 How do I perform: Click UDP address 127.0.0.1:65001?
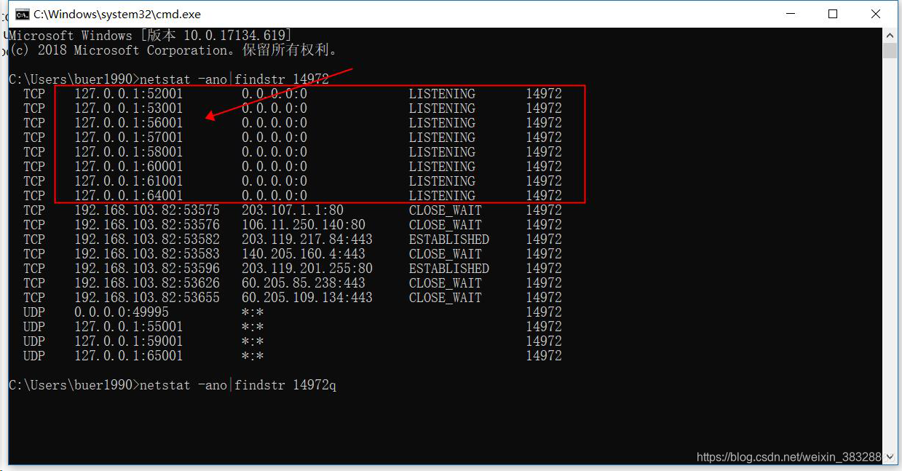pyautogui.click(x=129, y=356)
